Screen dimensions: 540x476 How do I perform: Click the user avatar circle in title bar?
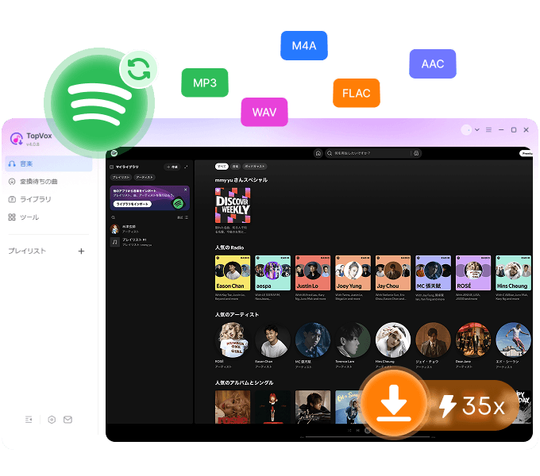coord(466,130)
